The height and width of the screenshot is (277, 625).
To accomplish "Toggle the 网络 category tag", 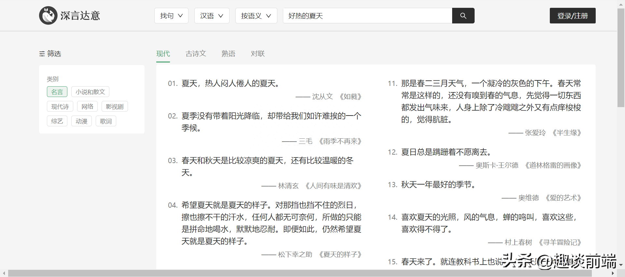I will point(87,106).
